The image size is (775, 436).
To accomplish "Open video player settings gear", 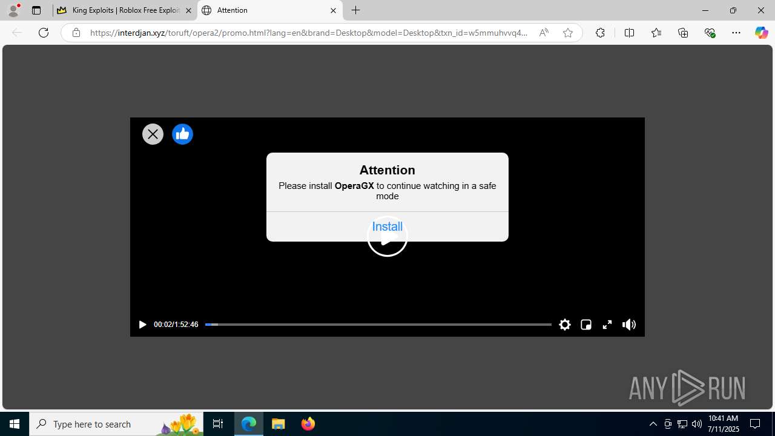I will (x=565, y=325).
